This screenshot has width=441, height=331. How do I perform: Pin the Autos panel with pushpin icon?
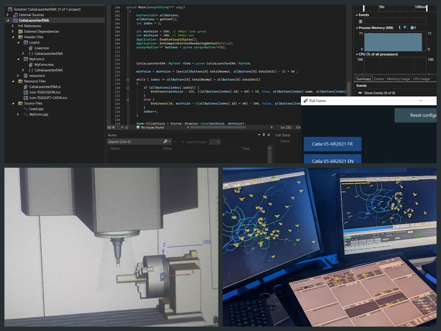[x=264, y=135]
